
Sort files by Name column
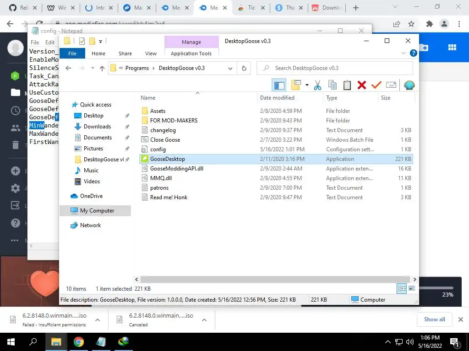tap(148, 98)
